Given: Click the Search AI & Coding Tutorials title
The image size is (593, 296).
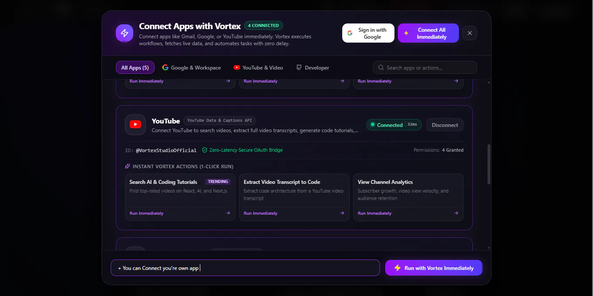Looking at the screenshot, I should click(163, 182).
